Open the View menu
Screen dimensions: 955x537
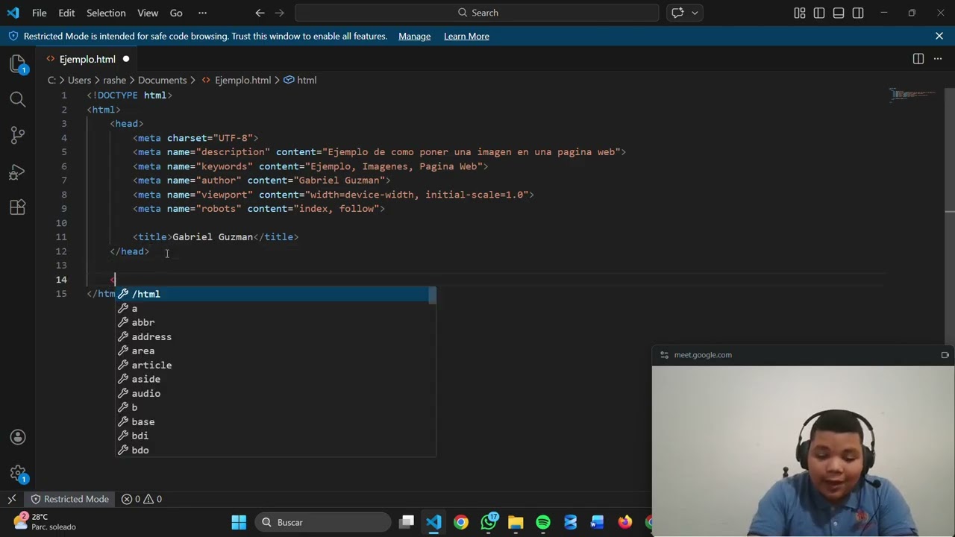pos(148,13)
